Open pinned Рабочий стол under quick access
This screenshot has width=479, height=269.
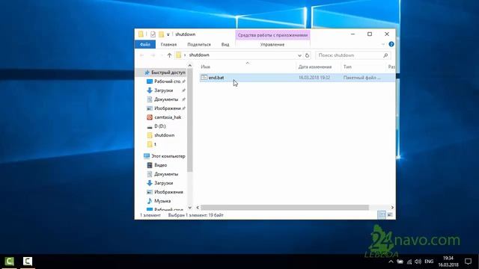tap(167, 81)
